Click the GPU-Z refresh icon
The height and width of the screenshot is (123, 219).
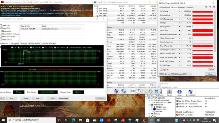click(210, 7)
